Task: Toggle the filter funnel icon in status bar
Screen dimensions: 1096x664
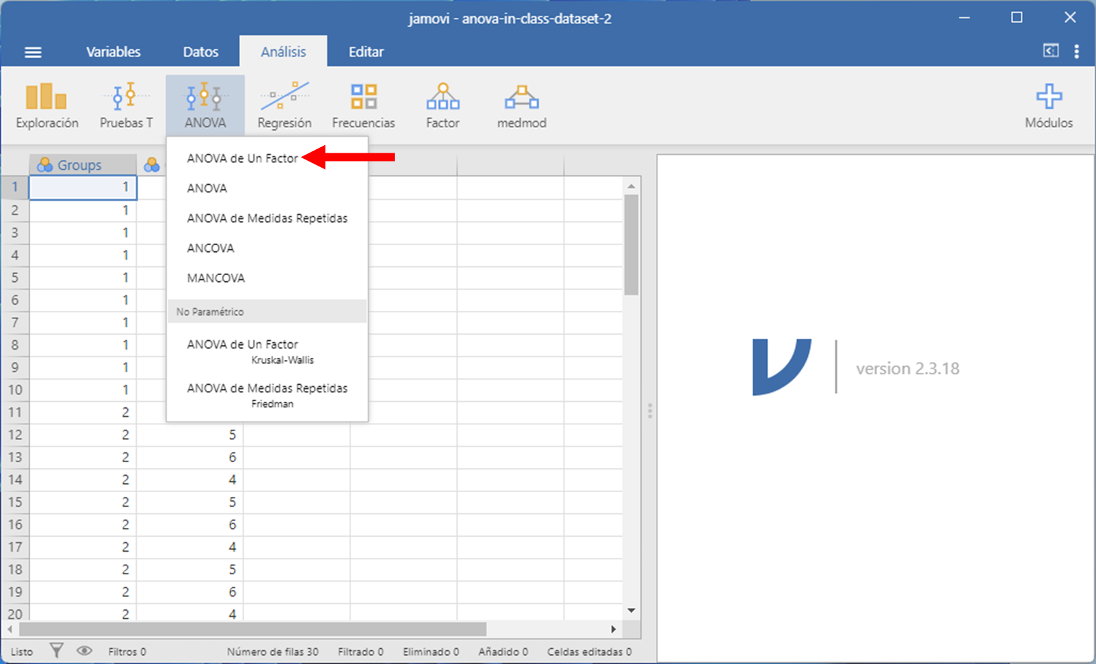Action: (57, 651)
